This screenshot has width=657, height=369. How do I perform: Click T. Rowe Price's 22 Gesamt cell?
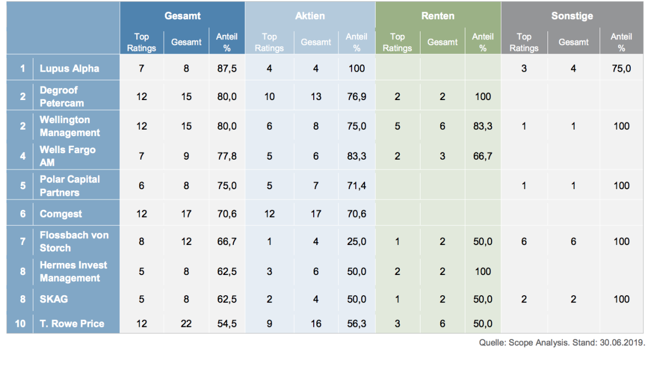(186, 324)
